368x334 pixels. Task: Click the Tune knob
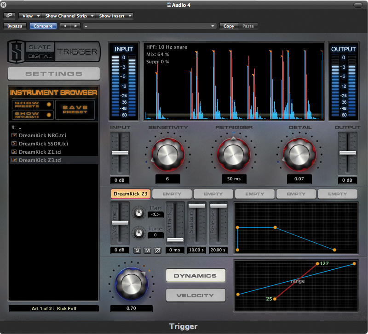(x=139, y=233)
